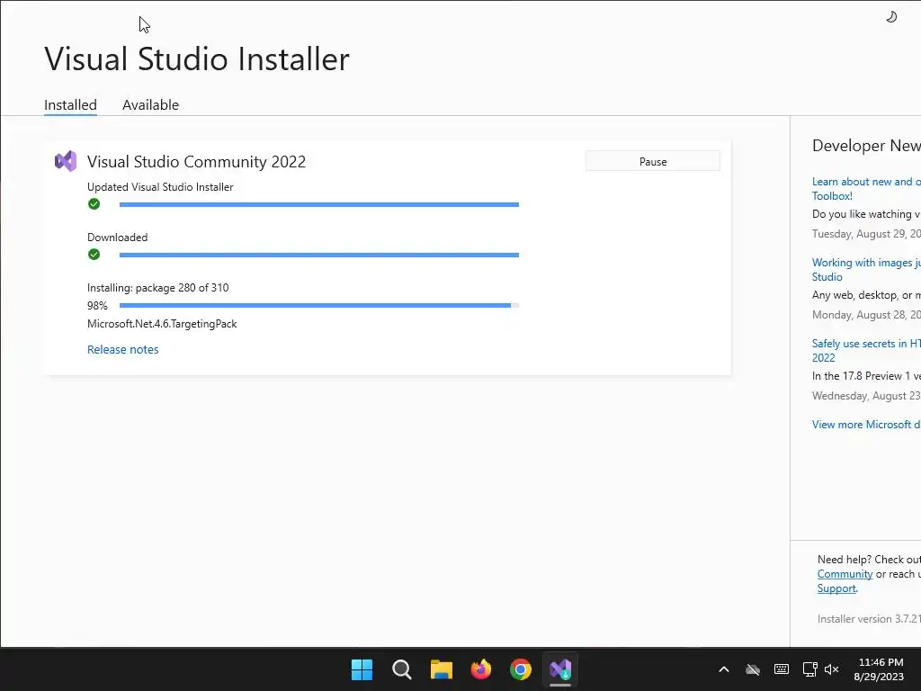Click Installer version text
Viewport: 921px width, 691px height.
869,619
